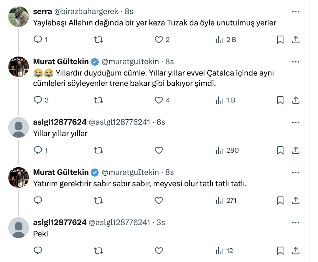Share serra's tweet
Image resolution: width=318 pixels, height=262 pixels.
click(x=295, y=40)
